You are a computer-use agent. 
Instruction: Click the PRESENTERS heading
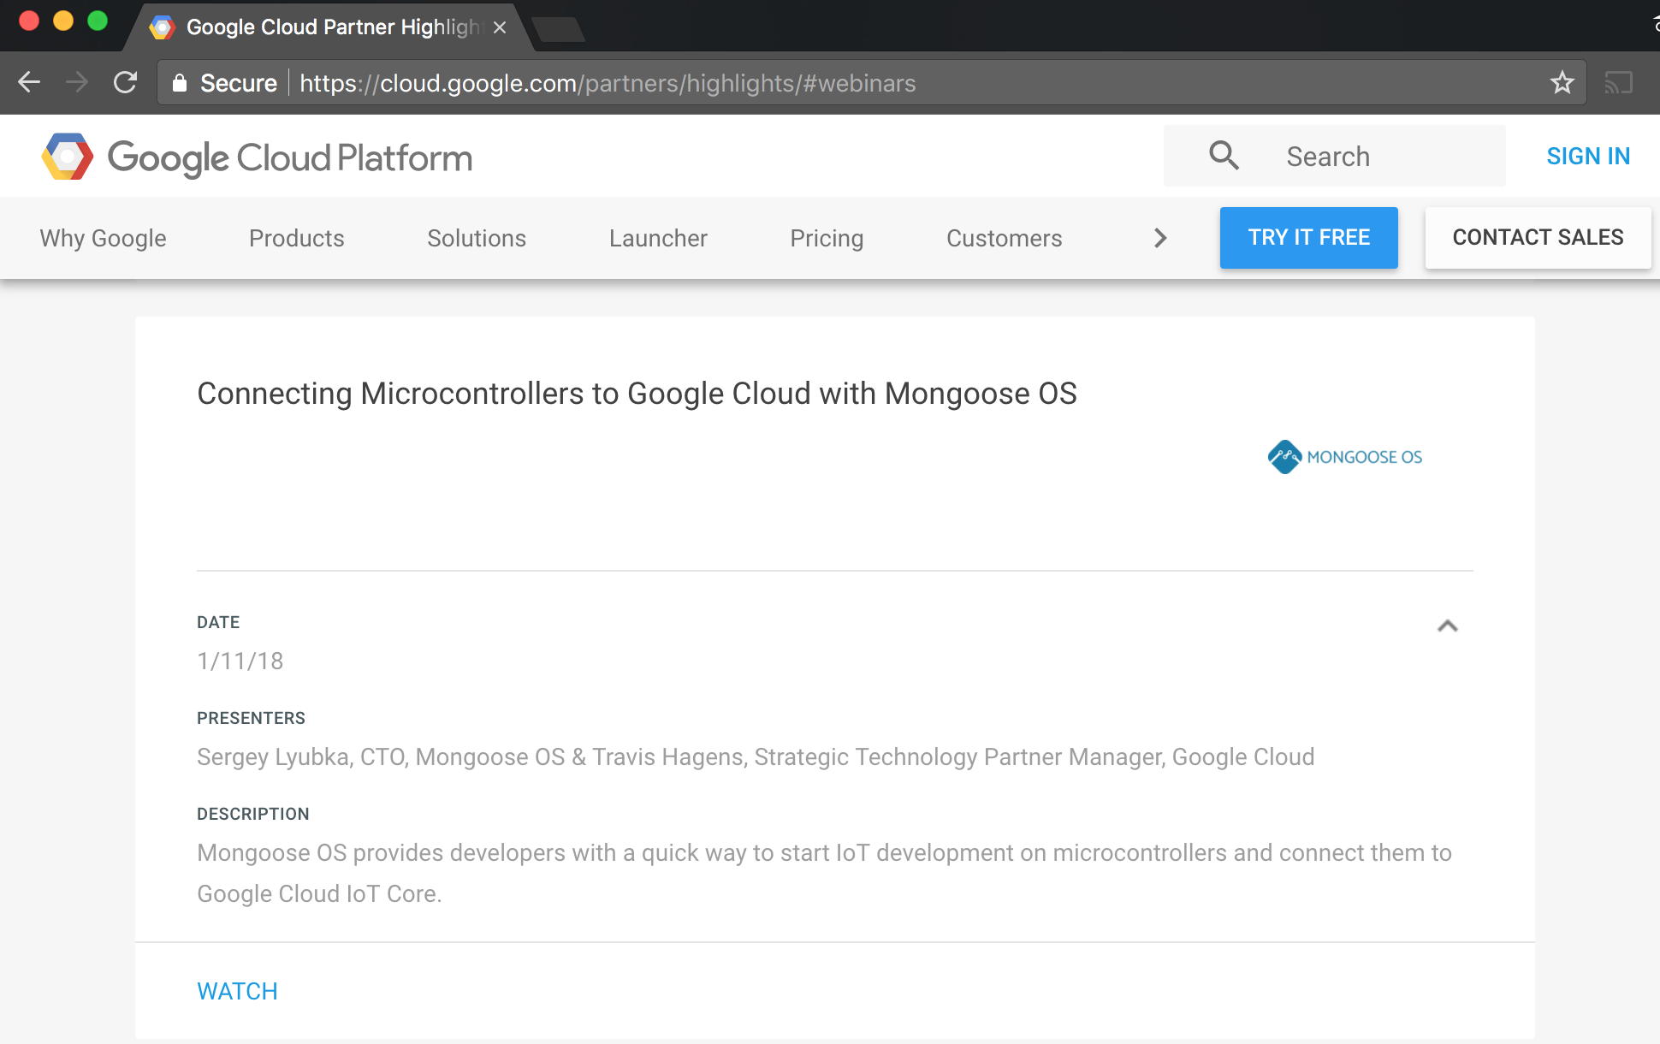point(251,718)
